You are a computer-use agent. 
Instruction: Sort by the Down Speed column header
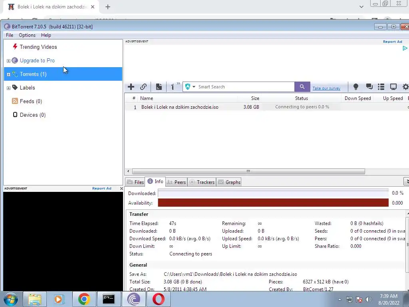click(x=357, y=98)
